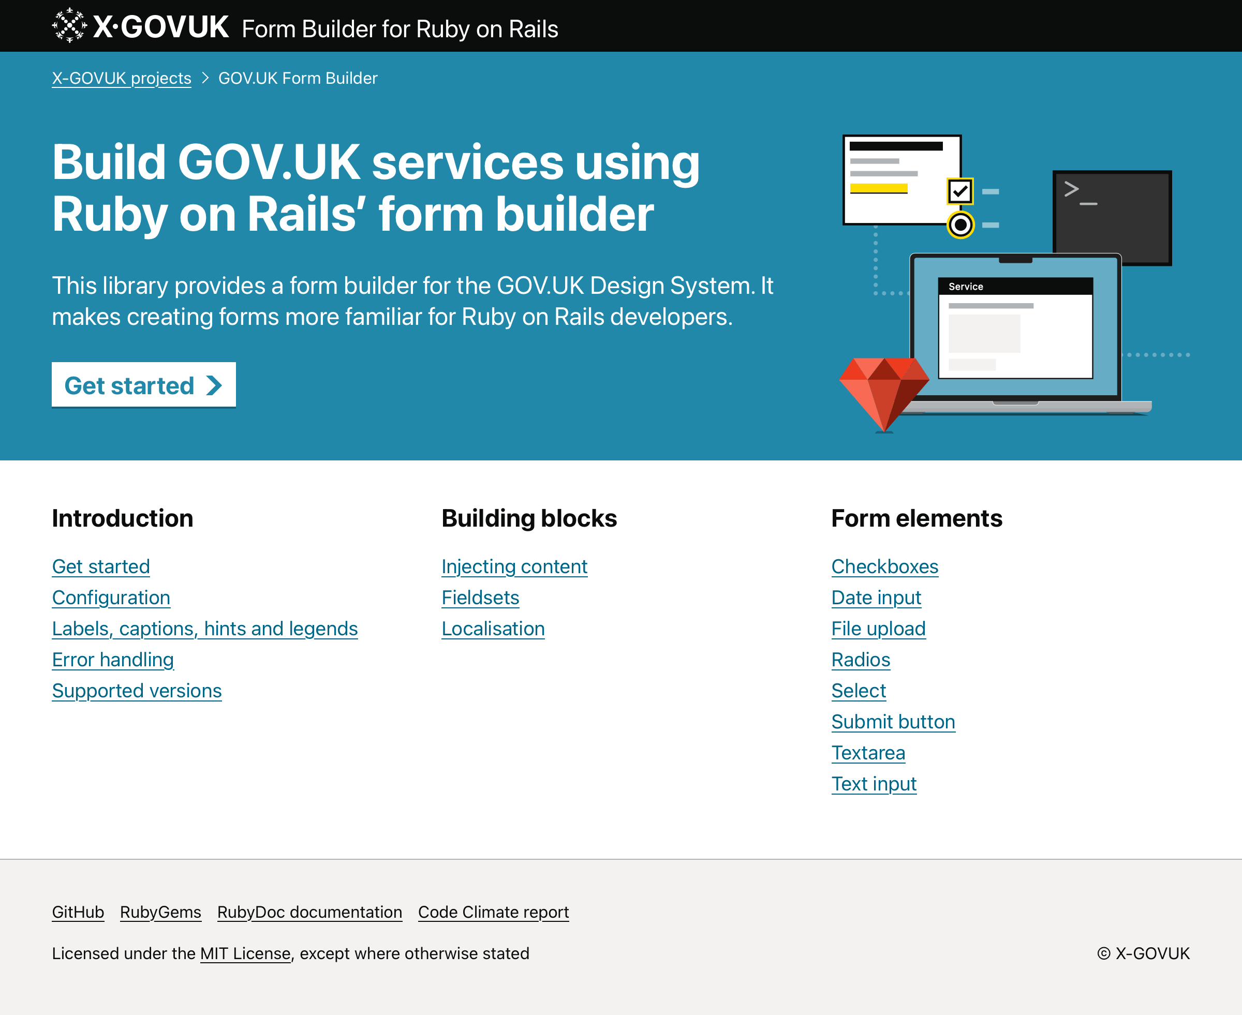Open the Supported versions page

[x=136, y=691]
